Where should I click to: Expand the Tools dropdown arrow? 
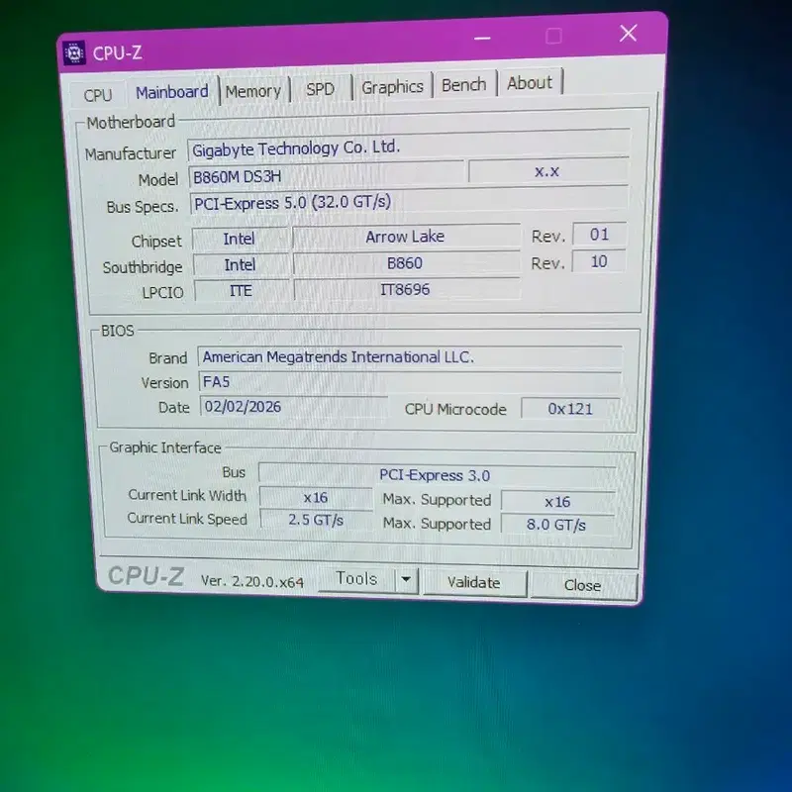(x=406, y=579)
